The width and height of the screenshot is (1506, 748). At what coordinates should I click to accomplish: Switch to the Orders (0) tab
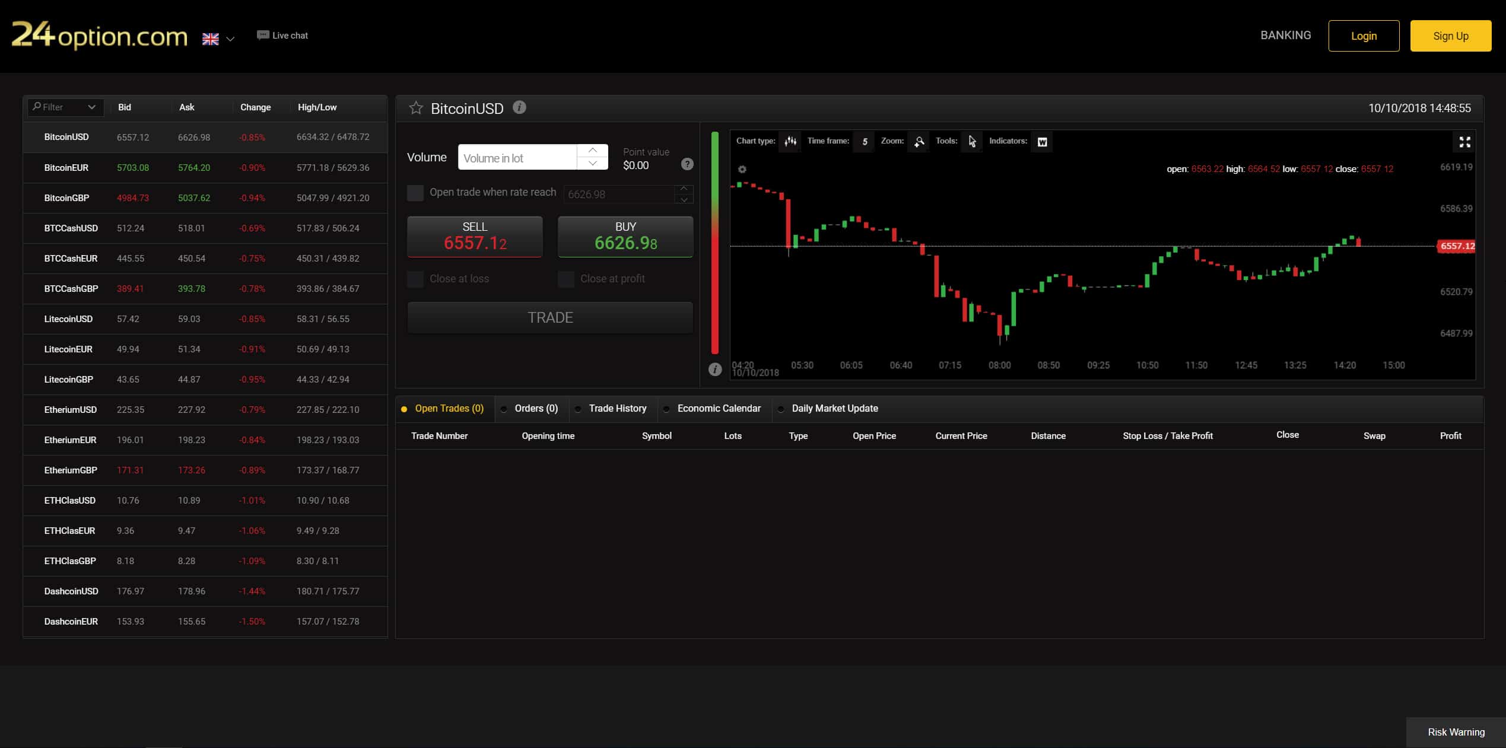(x=531, y=409)
